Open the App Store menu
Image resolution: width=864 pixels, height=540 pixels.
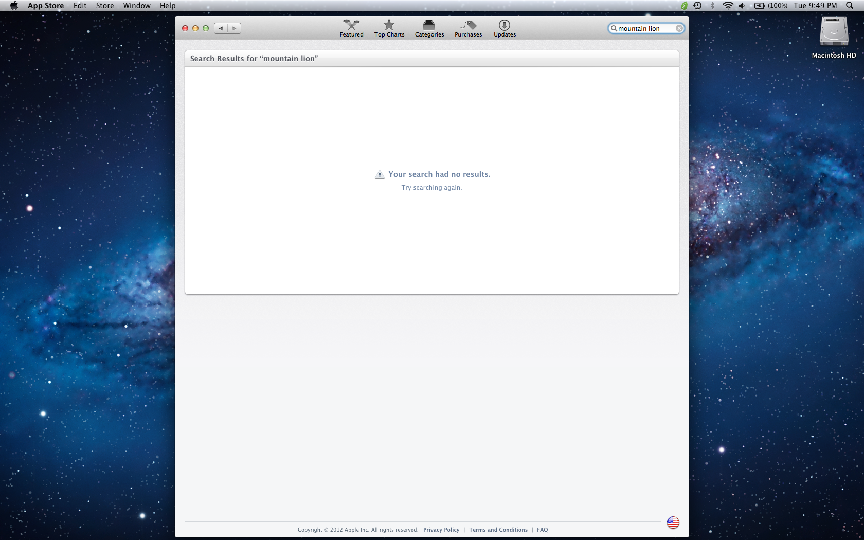click(x=46, y=6)
